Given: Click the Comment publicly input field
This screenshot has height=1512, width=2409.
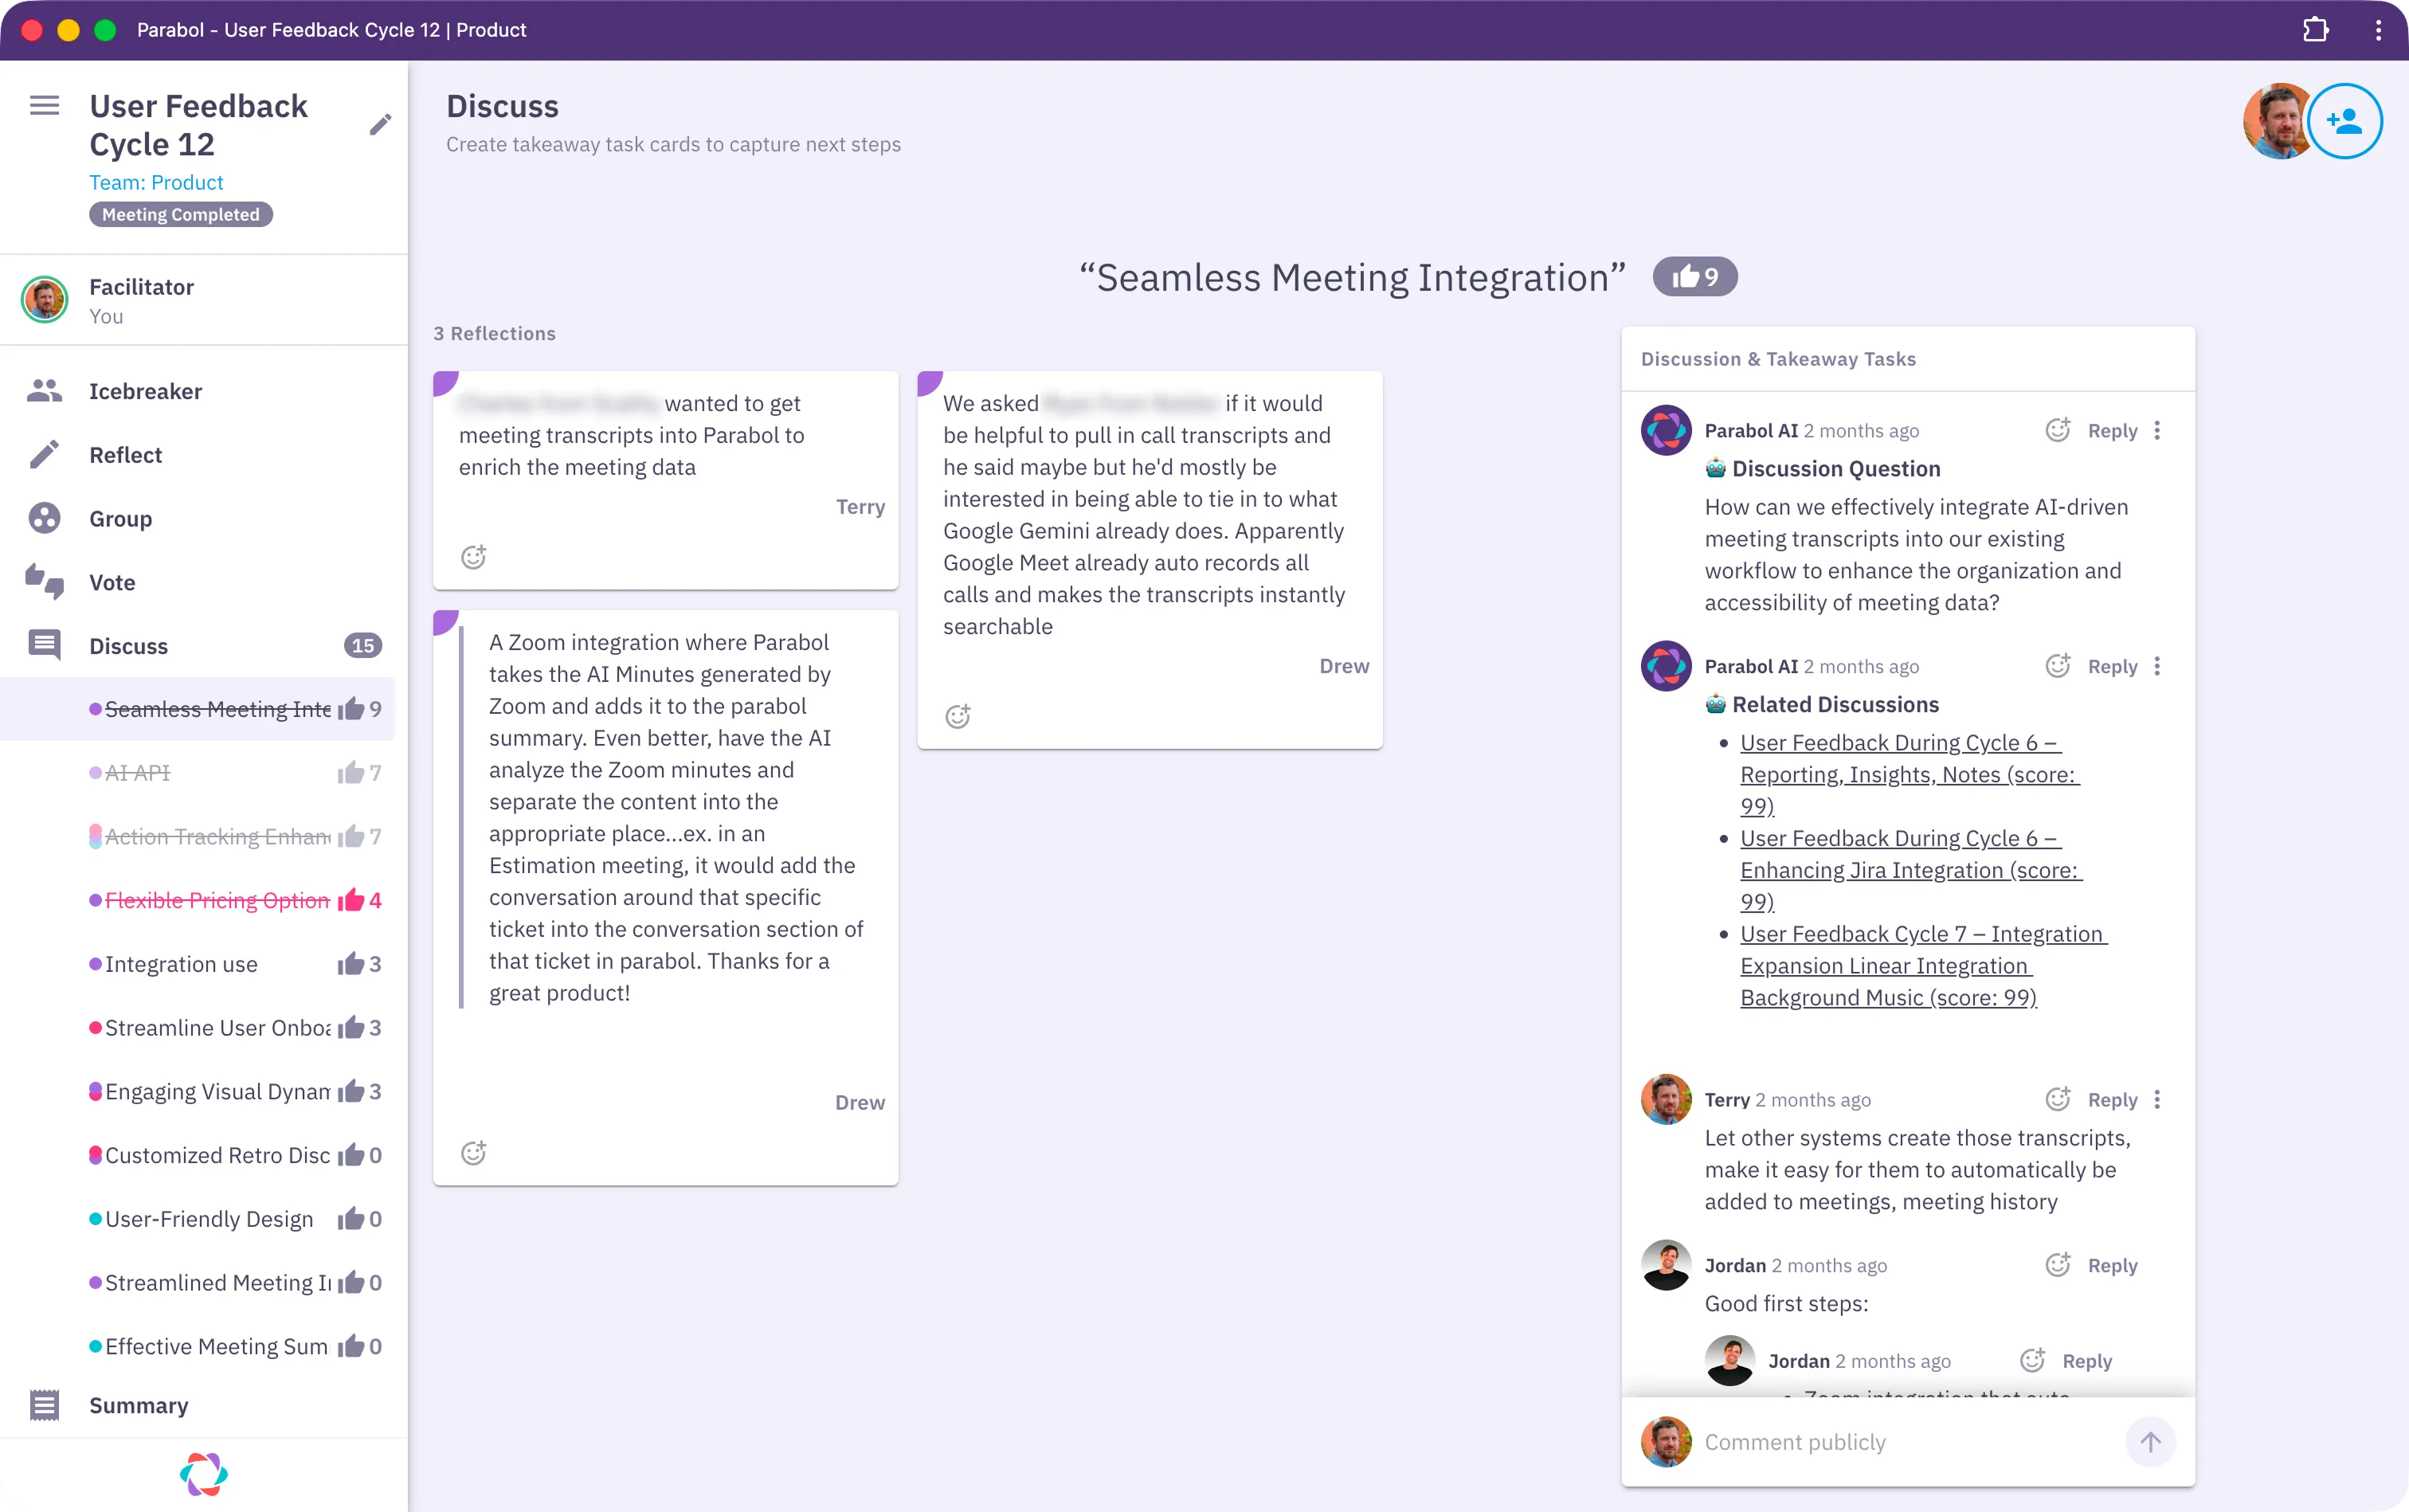Looking at the screenshot, I should coord(1905,1442).
